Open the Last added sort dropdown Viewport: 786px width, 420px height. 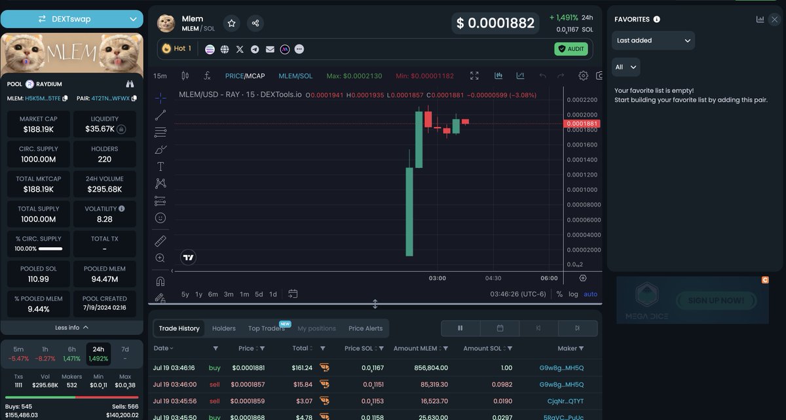click(x=653, y=41)
